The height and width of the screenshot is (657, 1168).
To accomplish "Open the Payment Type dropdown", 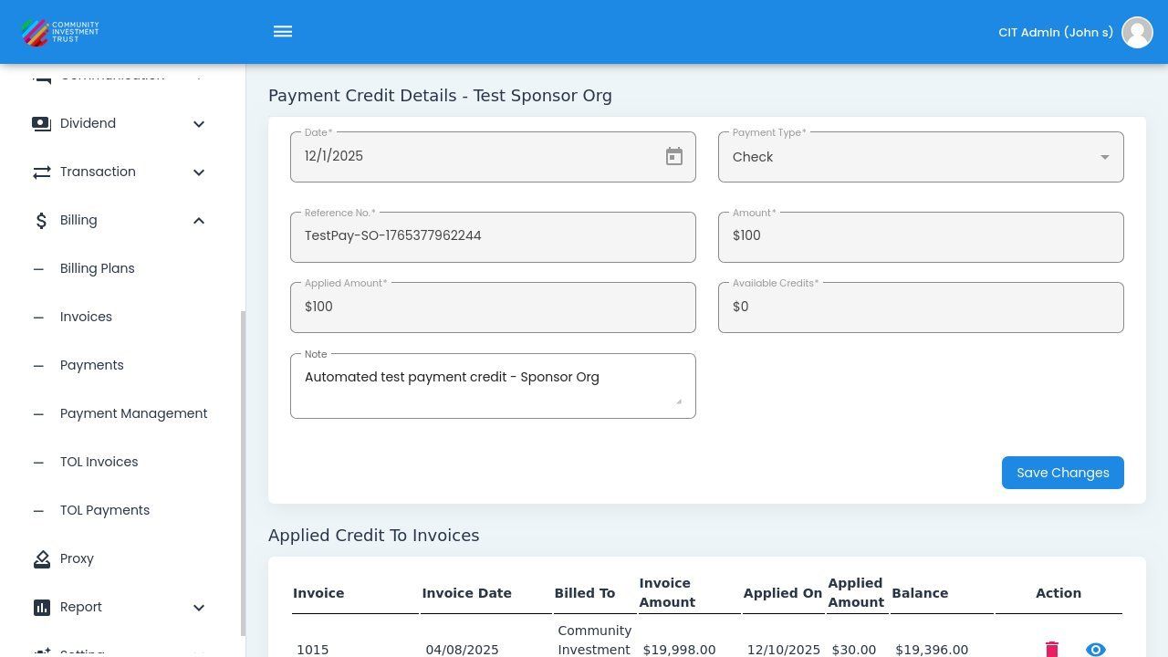I will tap(921, 157).
